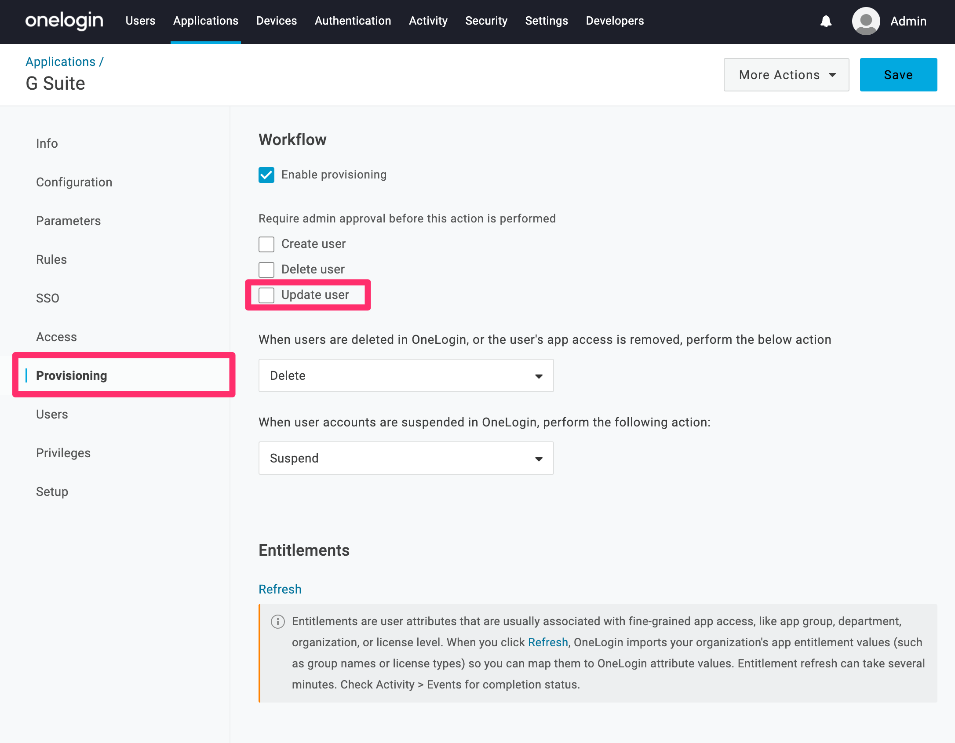This screenshot has height=743, width=955.
Task: Switch to the Privileges tab
Action: (63, 453)
